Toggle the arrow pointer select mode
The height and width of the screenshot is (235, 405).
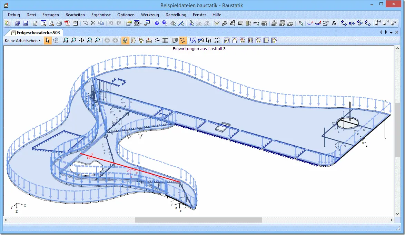(48, 40)
